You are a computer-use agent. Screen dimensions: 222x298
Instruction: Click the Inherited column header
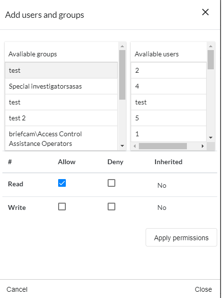click(169, 162)
